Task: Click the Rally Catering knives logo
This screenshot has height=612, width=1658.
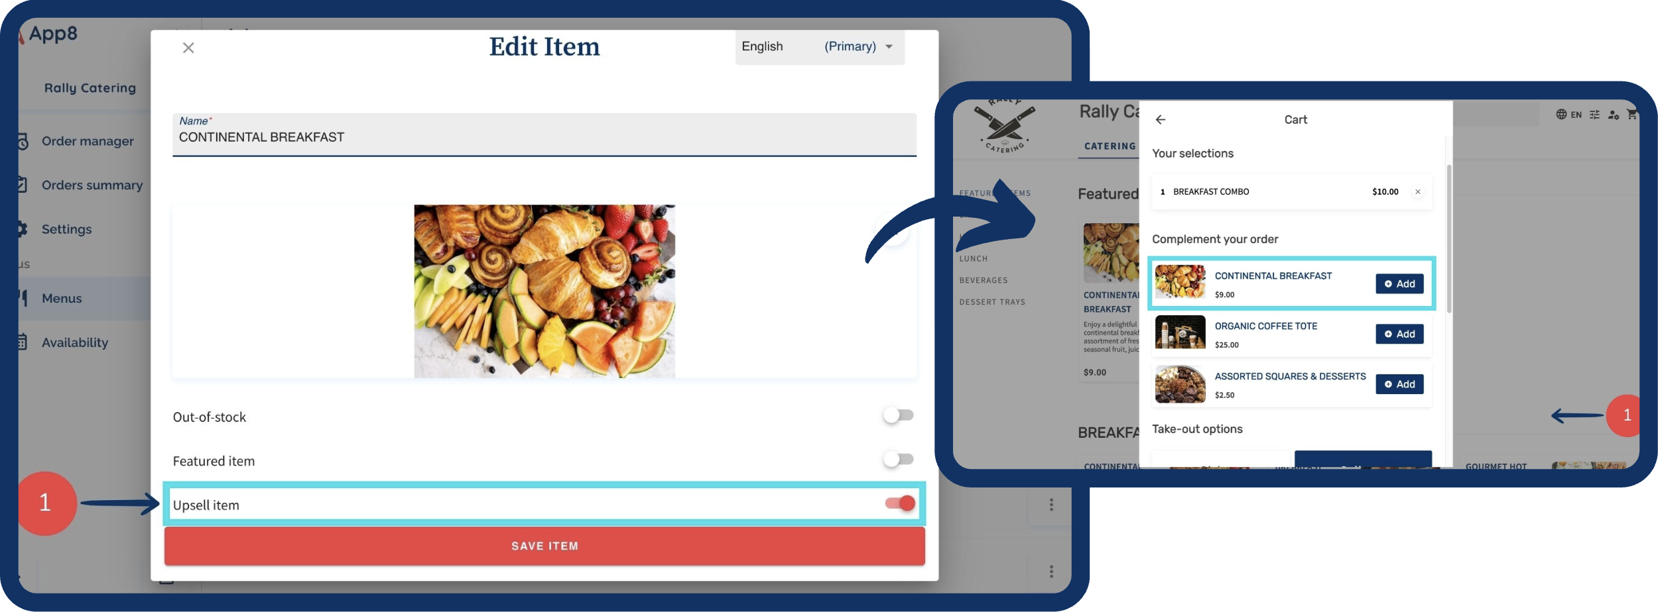Action: click(1005, 126)
